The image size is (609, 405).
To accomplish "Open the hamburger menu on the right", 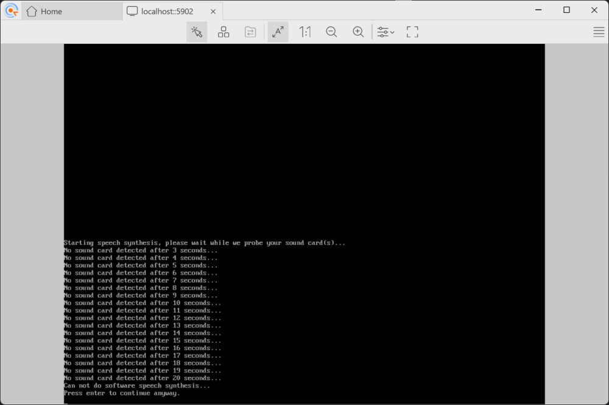I will (599, 32).
